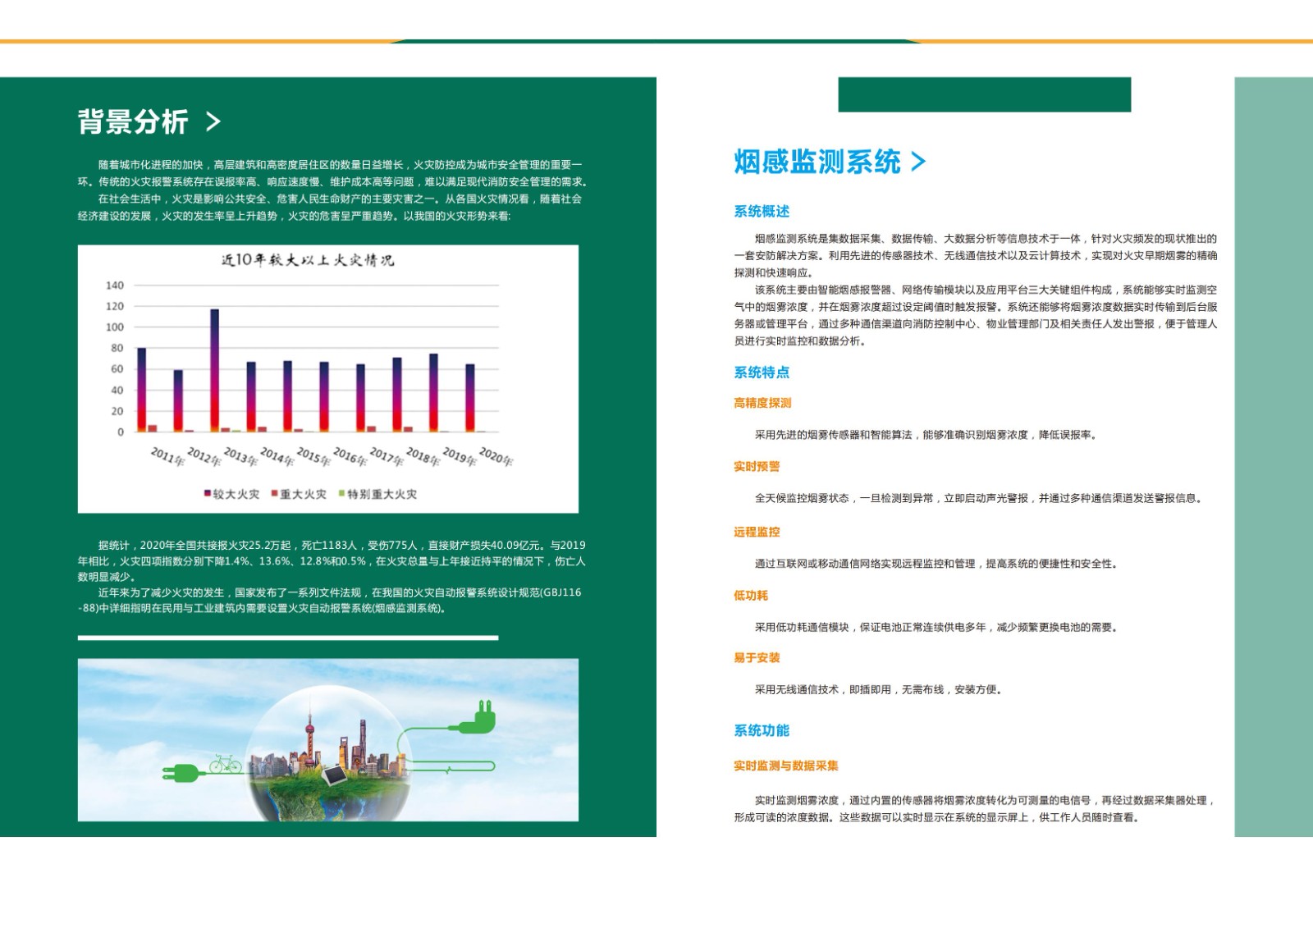Select the 系统概述 section heading
This screenshot has height=928, width=1313.
point(761,212)
